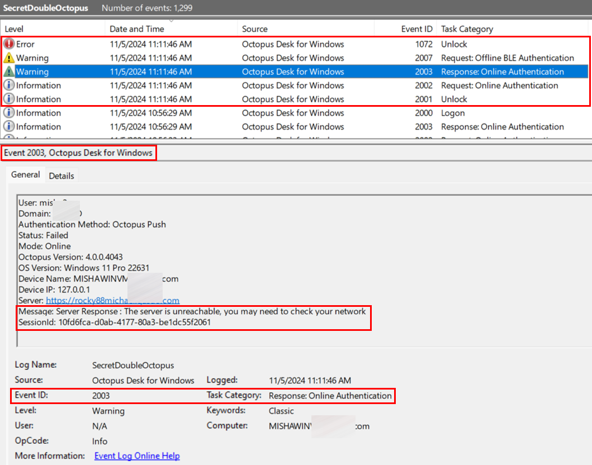Click the Mode: Online line
The height and width of the screenshot is (465, 592).
coord(45,246)
